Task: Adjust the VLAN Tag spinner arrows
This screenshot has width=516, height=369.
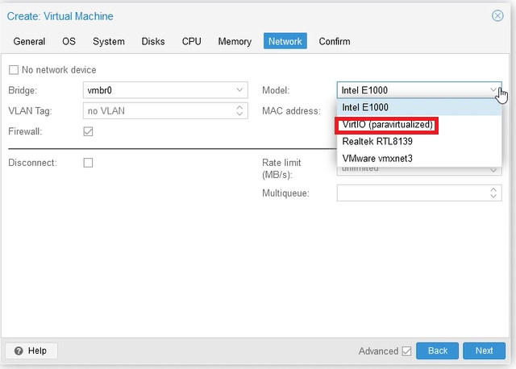Action: pyautogui.click(x=239, y=110)
